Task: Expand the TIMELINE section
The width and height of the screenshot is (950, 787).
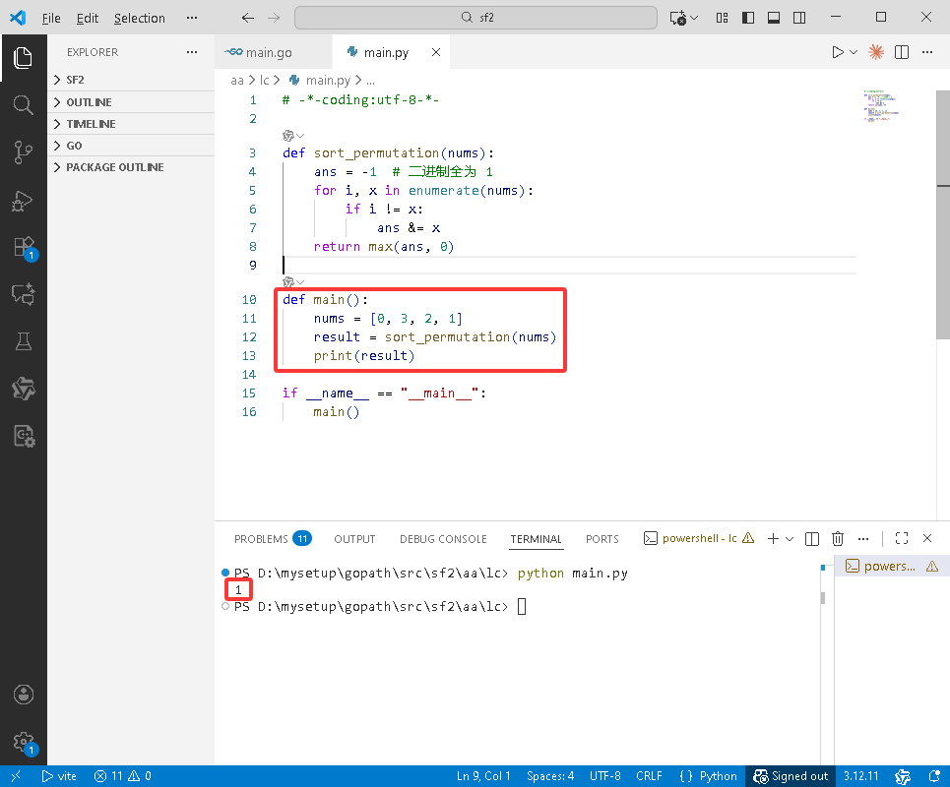Action: (x=131, y=124)
